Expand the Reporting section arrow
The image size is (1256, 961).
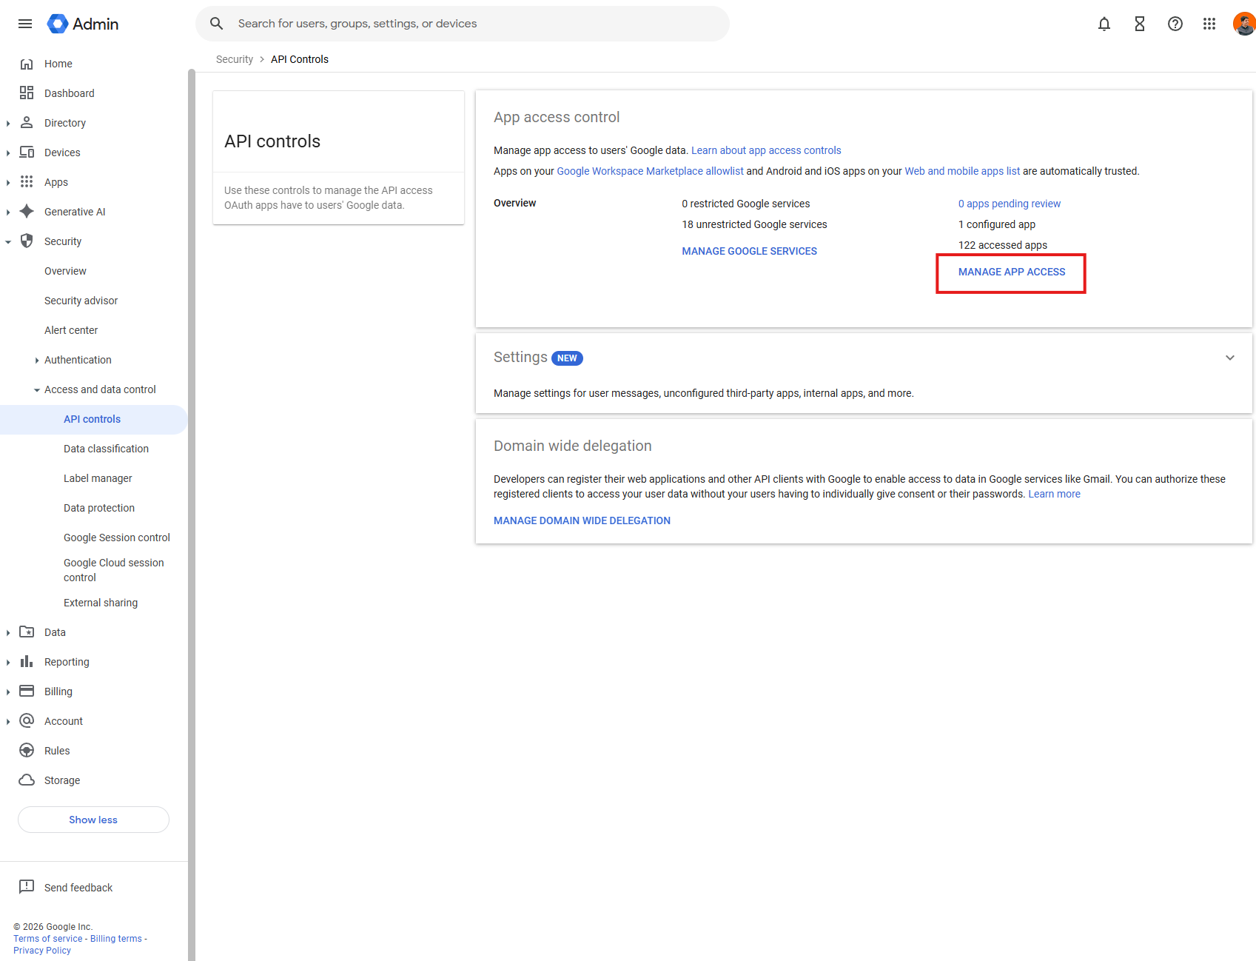[x=8, y=663]
